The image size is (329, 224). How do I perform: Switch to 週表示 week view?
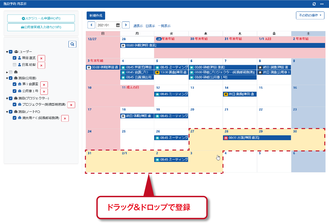[138, 26]
